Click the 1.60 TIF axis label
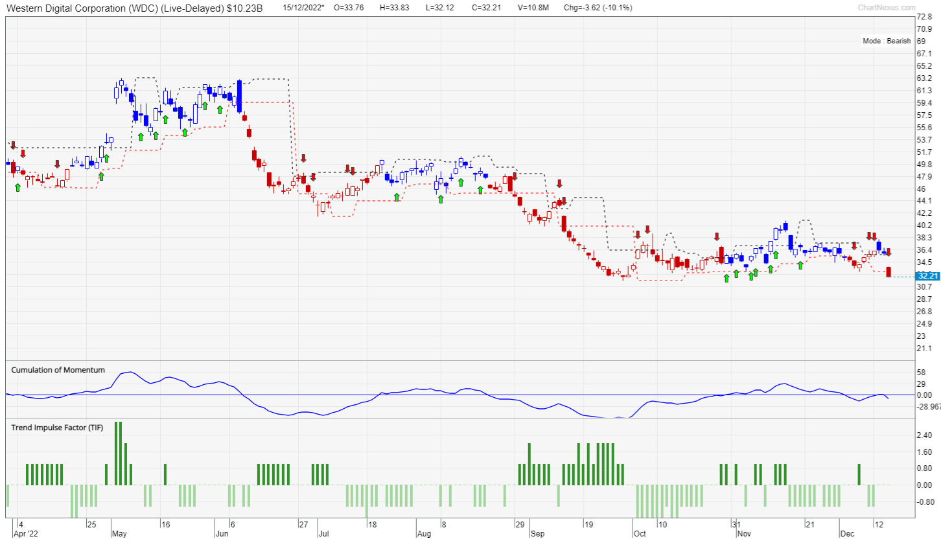Screen dimensions: 941x541 pos(924,452)
